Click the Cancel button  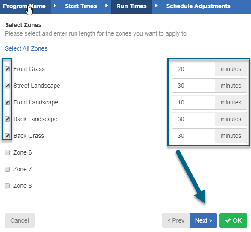pos(20,220)
